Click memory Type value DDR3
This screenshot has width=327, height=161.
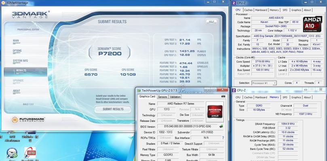pyautogui.click(x=259, y=106)
